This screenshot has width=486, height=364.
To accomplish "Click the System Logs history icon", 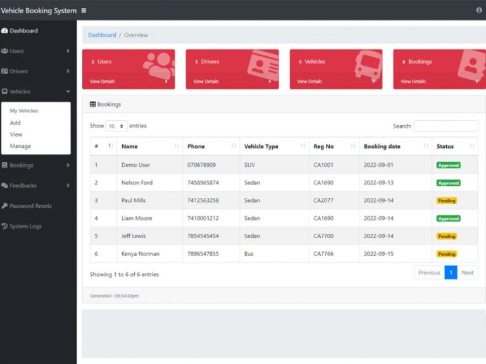I will click(x=5, y=226).
